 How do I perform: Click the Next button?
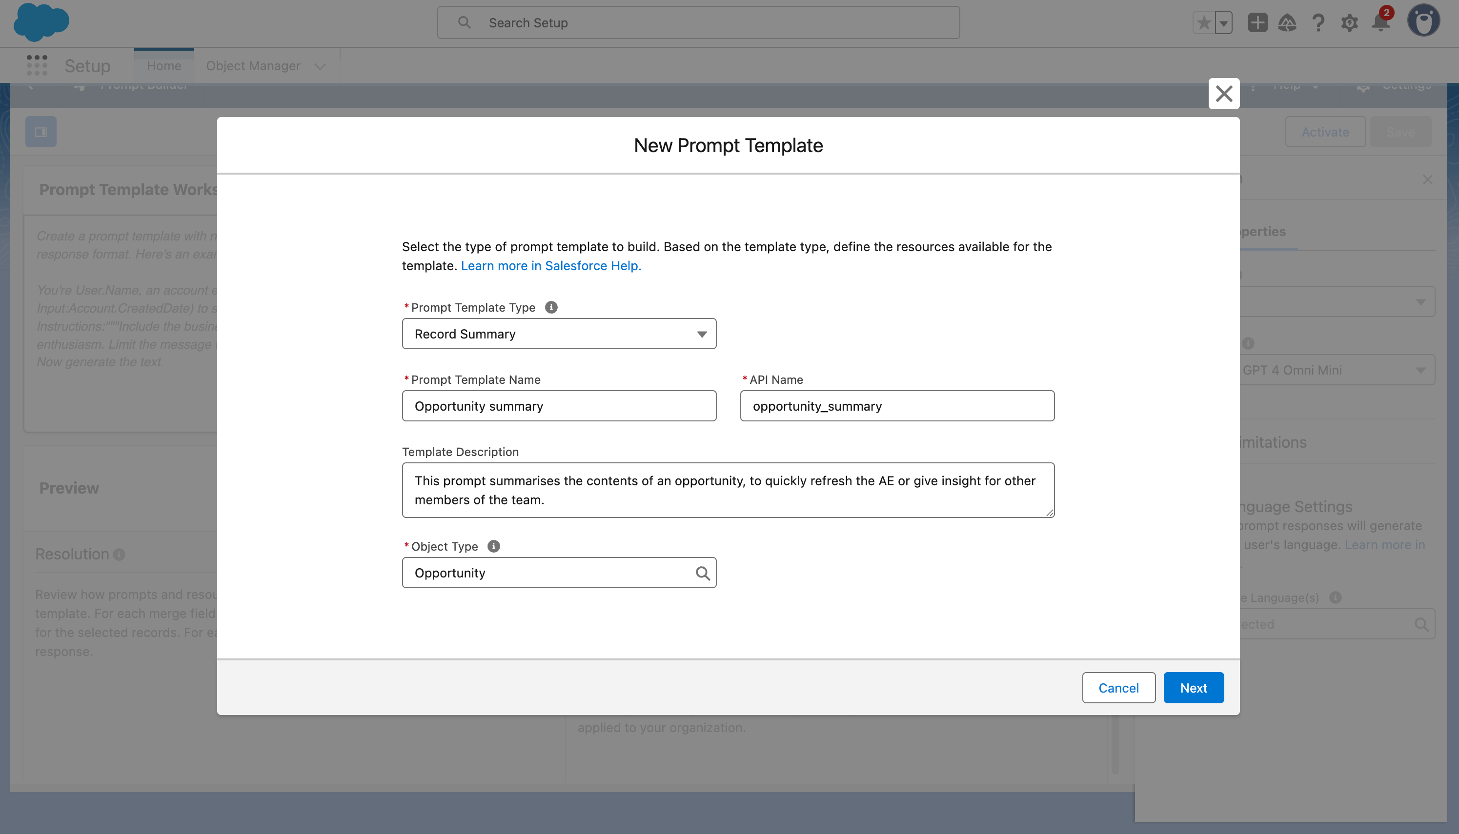[1193, 687]
